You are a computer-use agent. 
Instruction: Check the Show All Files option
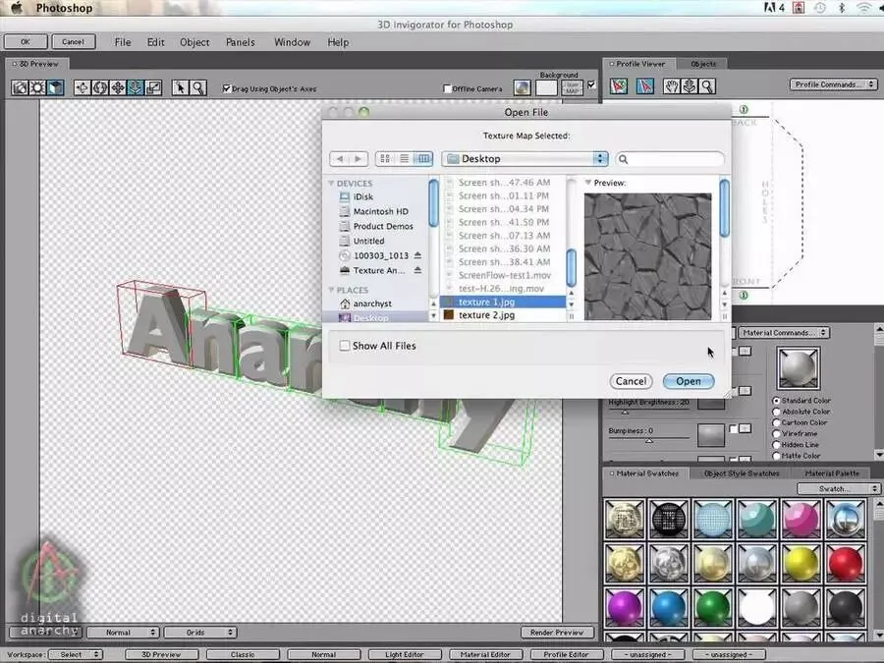point(345,346)
